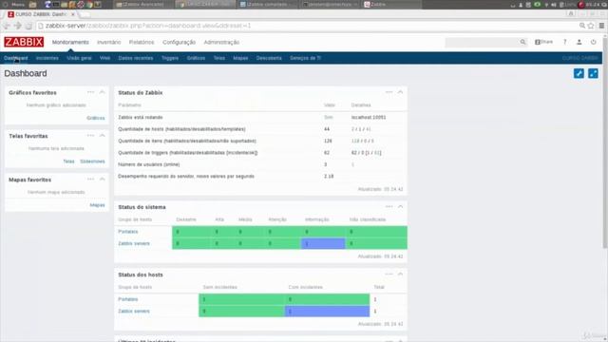
Task: Click the blue Informação cell for Zabbix servers
Action: (323, 243)
